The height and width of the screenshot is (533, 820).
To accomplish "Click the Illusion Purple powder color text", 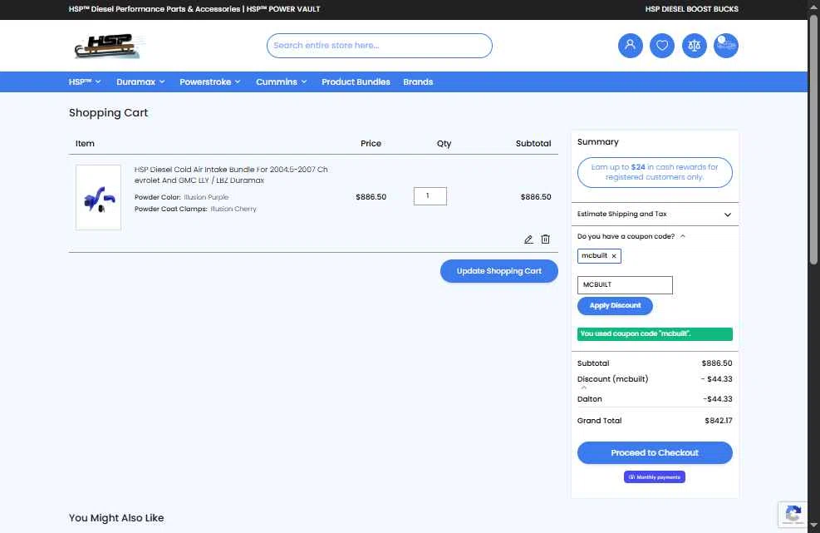I will [x=206, y=197].
